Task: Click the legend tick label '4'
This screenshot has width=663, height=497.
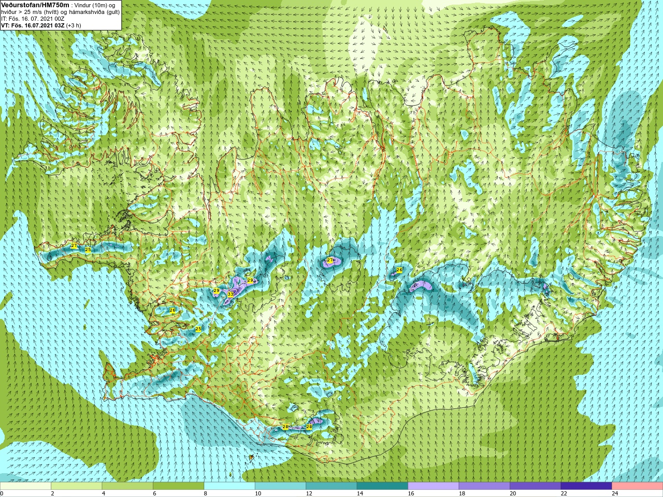Action: (104, 493)
